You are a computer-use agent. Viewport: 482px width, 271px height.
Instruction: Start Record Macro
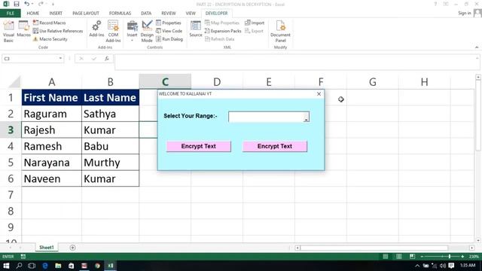pos(49,23)
